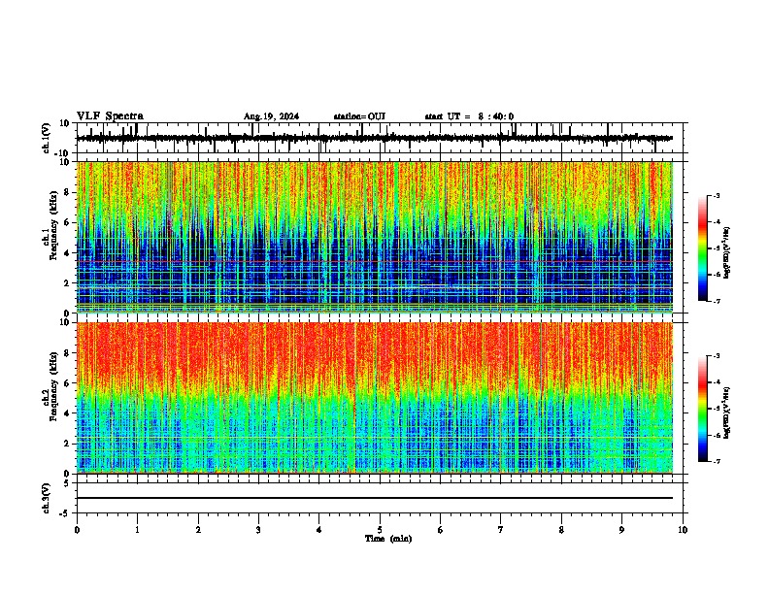Click the date 'Aug.19, 2024'

tap(271, 116)
